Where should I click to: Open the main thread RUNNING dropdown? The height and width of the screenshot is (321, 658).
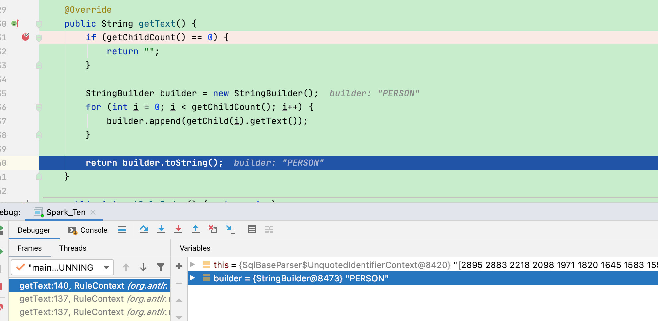coord(62,267)
